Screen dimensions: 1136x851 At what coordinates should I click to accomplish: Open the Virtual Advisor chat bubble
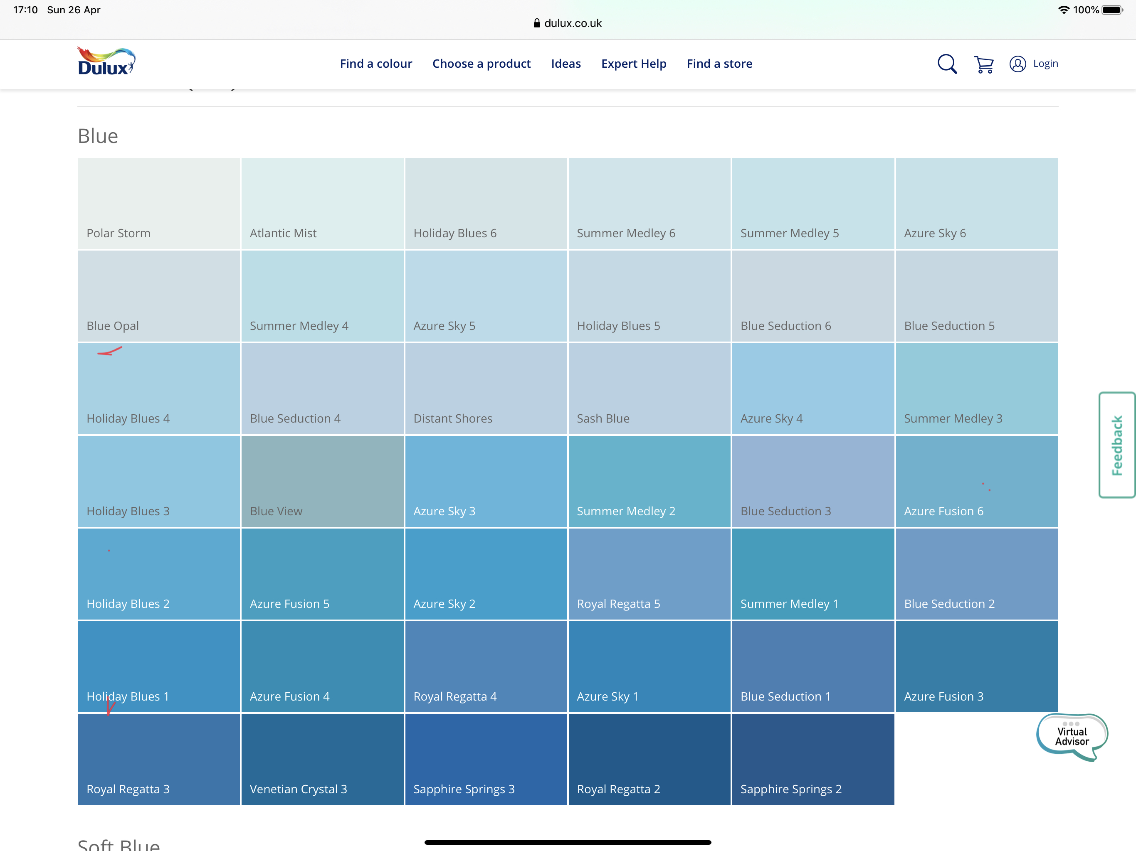point(1071,736)
